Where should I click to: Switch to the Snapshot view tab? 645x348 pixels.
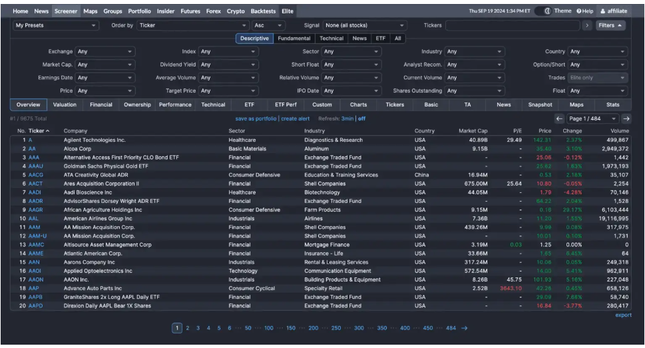pos(540,105)
